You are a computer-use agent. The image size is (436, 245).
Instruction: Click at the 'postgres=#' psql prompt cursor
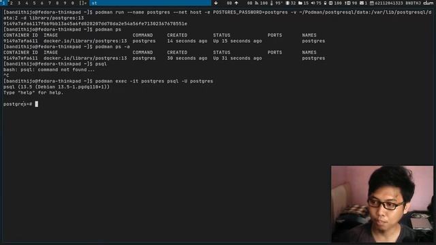[36, 104]
